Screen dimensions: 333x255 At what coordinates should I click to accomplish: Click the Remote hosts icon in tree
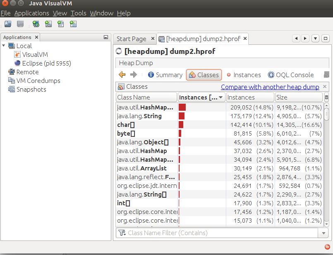(x=12, y=72)
